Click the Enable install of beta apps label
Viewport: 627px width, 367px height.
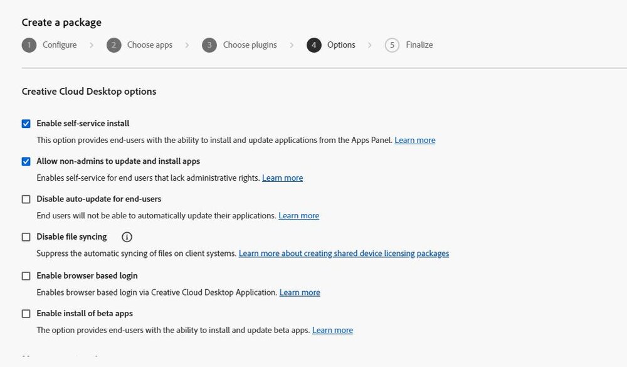tap(85, 314)
